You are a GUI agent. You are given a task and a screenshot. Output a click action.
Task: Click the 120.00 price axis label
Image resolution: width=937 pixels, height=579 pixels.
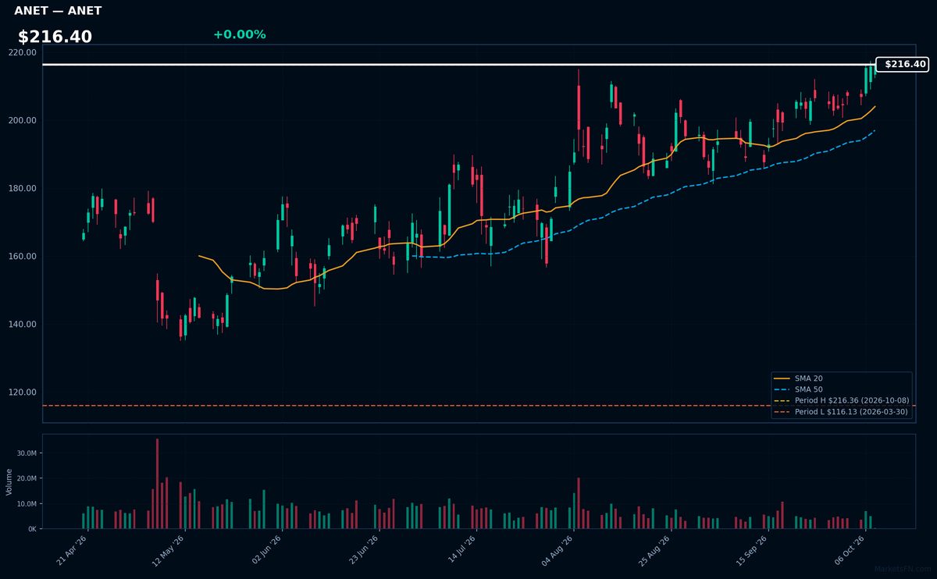(x=22, y=392)
